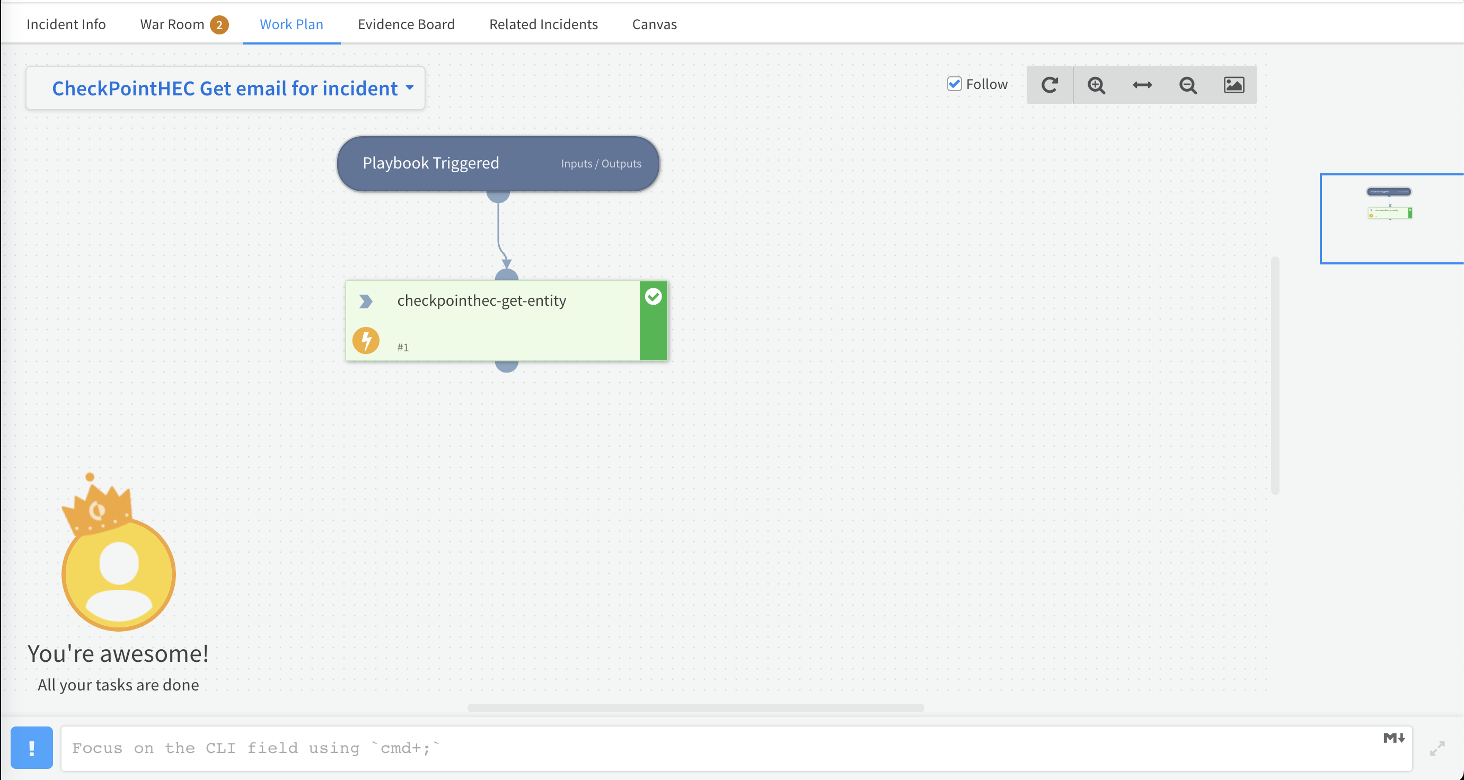This screenshot has width=1464, height=780.
Task: Zoom out of the playbook canvas
Action: 1187,85
